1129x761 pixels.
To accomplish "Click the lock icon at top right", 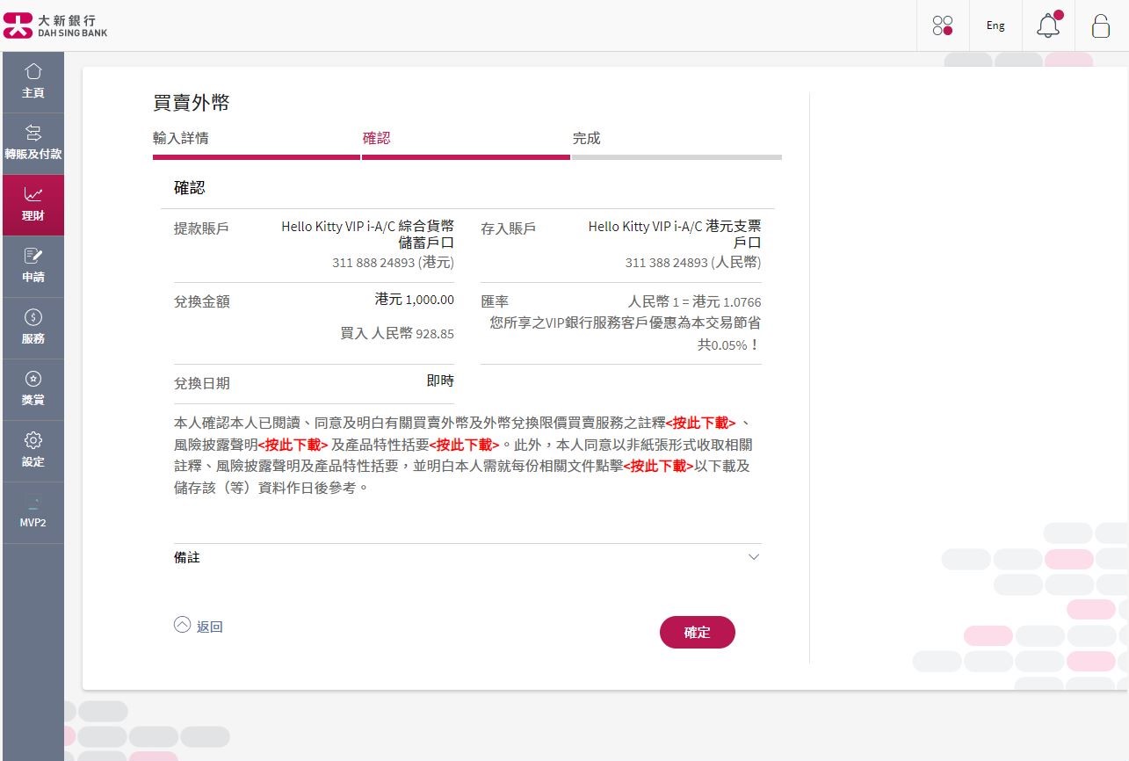I will click(x=1100, y=26).
